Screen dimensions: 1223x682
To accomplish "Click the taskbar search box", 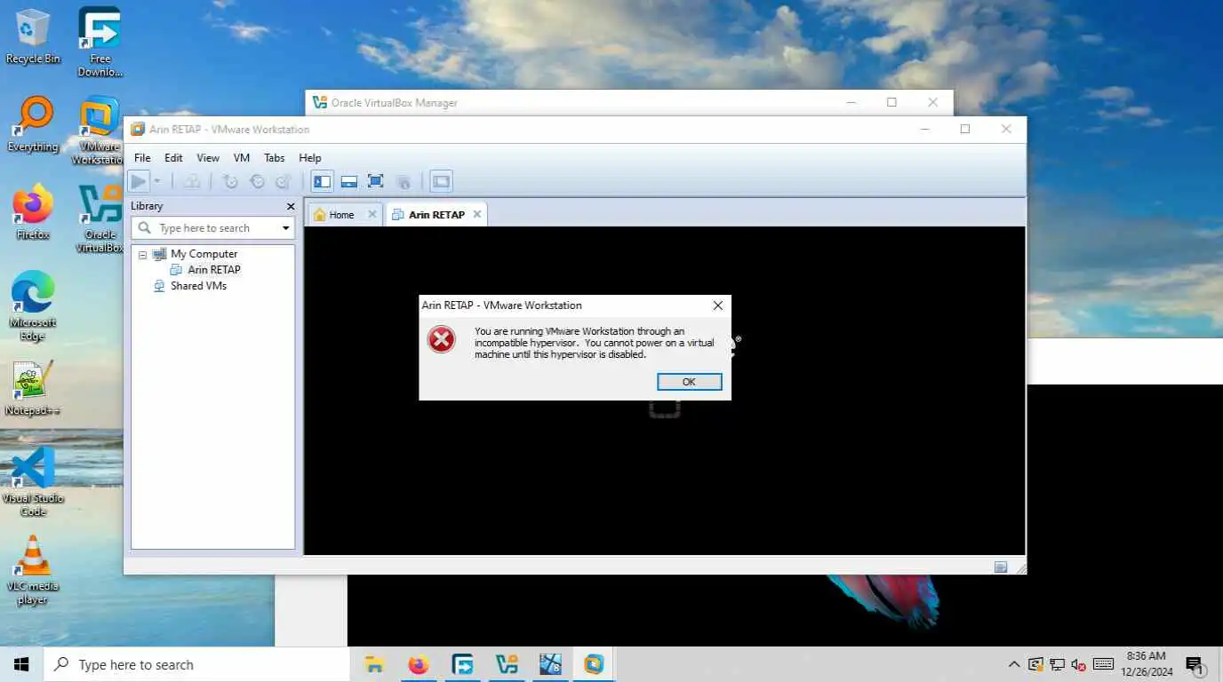I will click(x=196, y=664).
